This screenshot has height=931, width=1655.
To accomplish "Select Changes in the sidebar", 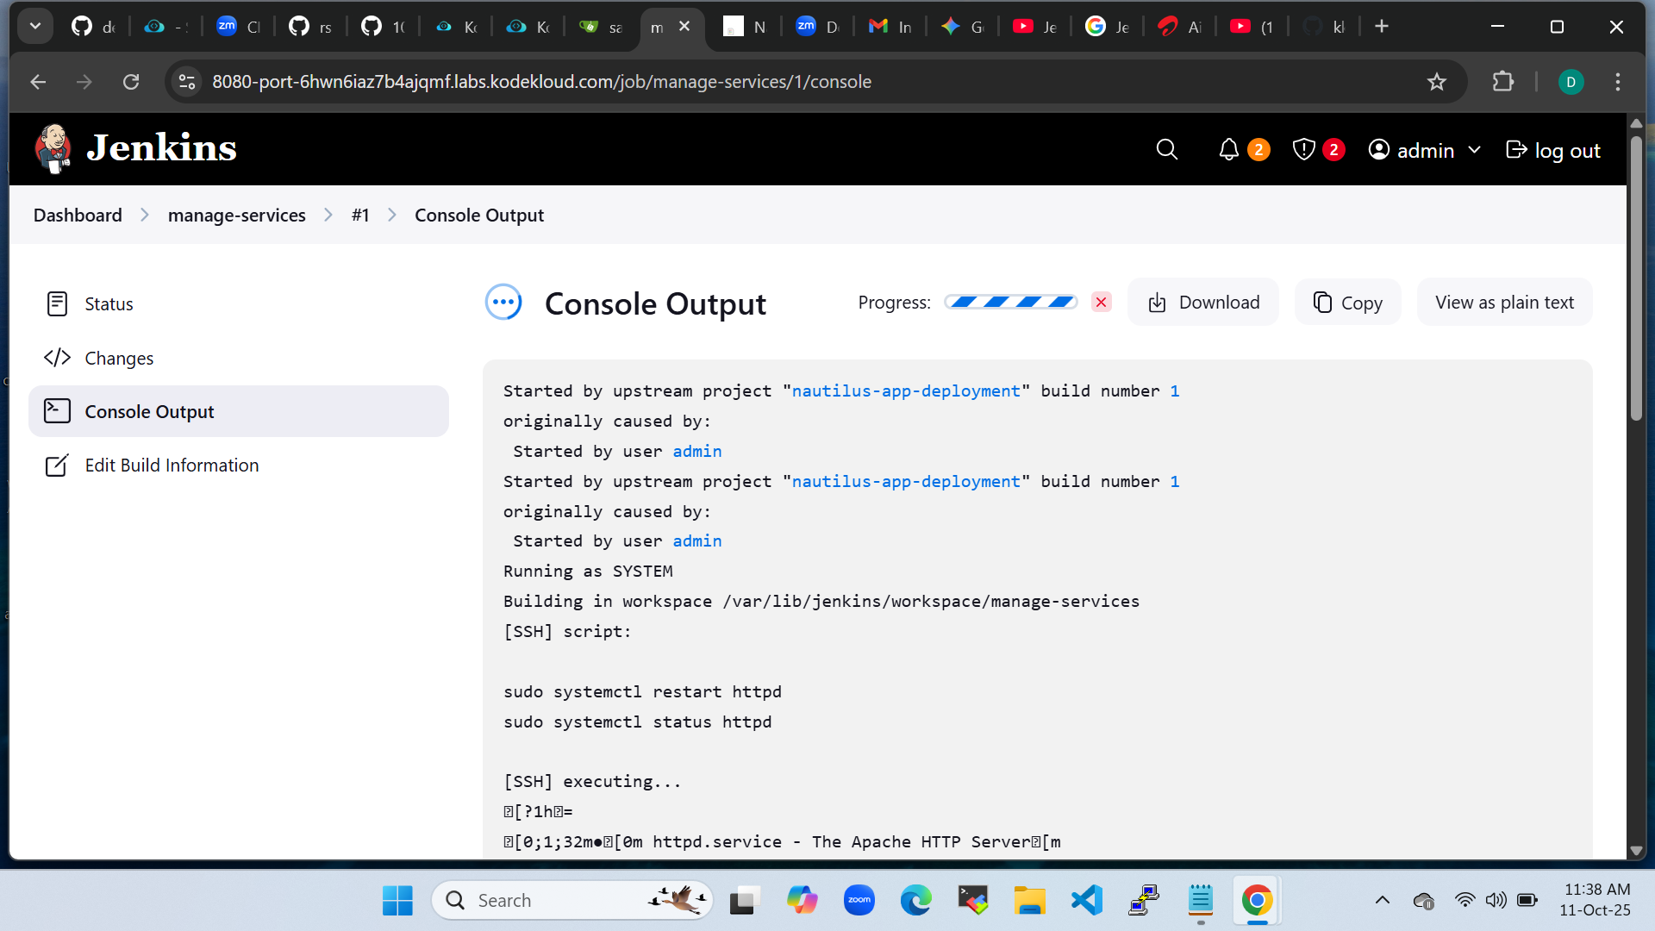I will pos(119,359).
